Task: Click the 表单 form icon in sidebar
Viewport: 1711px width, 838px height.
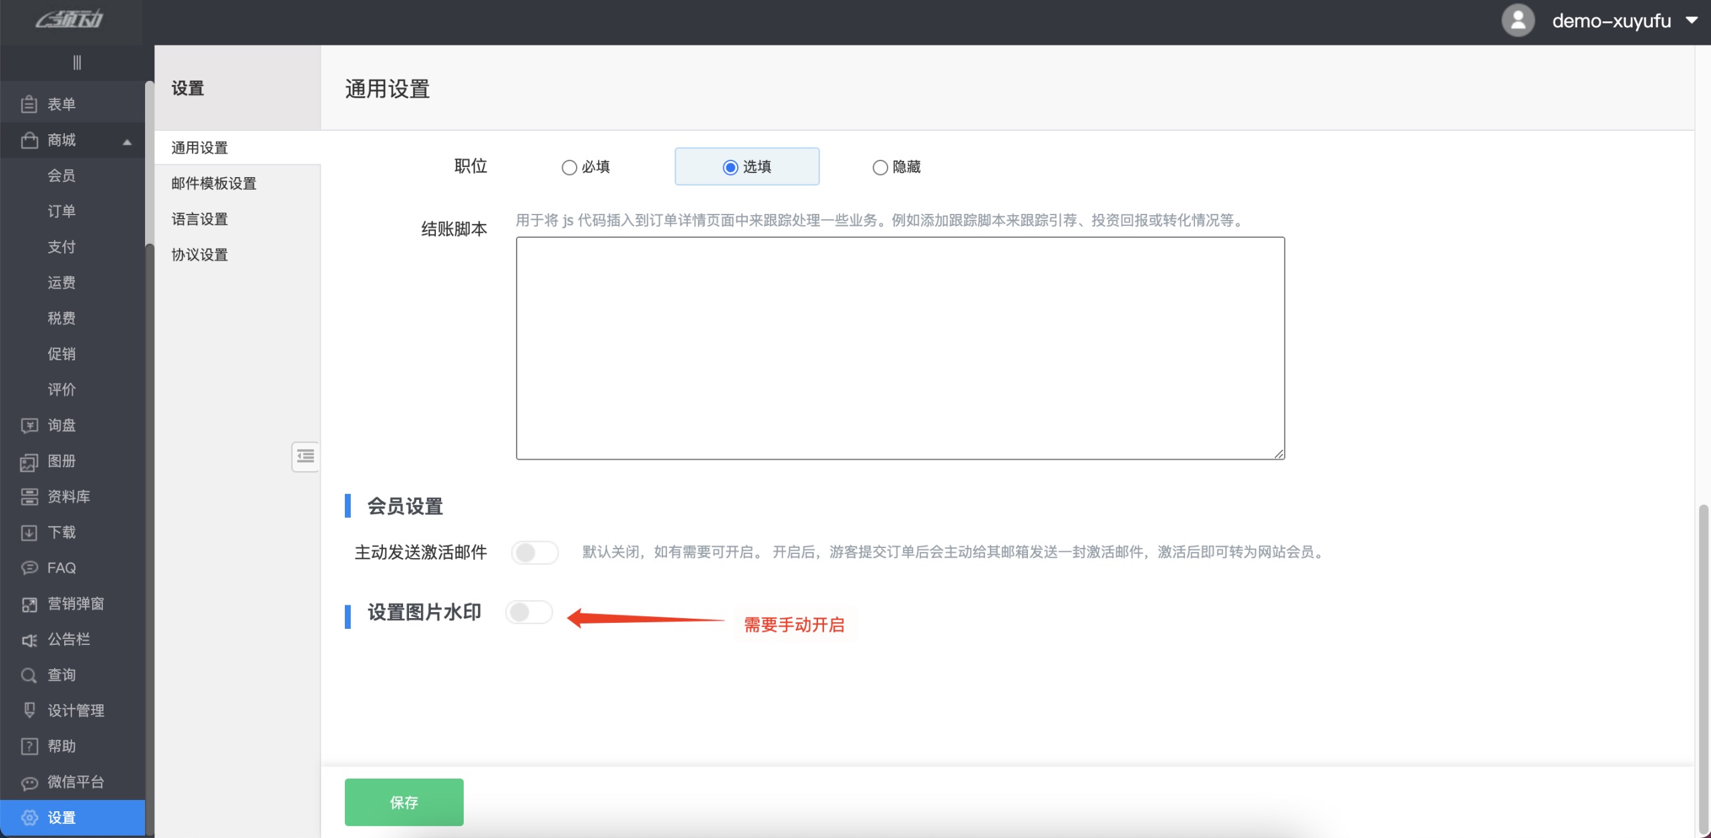Action: [x=29, y=104]
